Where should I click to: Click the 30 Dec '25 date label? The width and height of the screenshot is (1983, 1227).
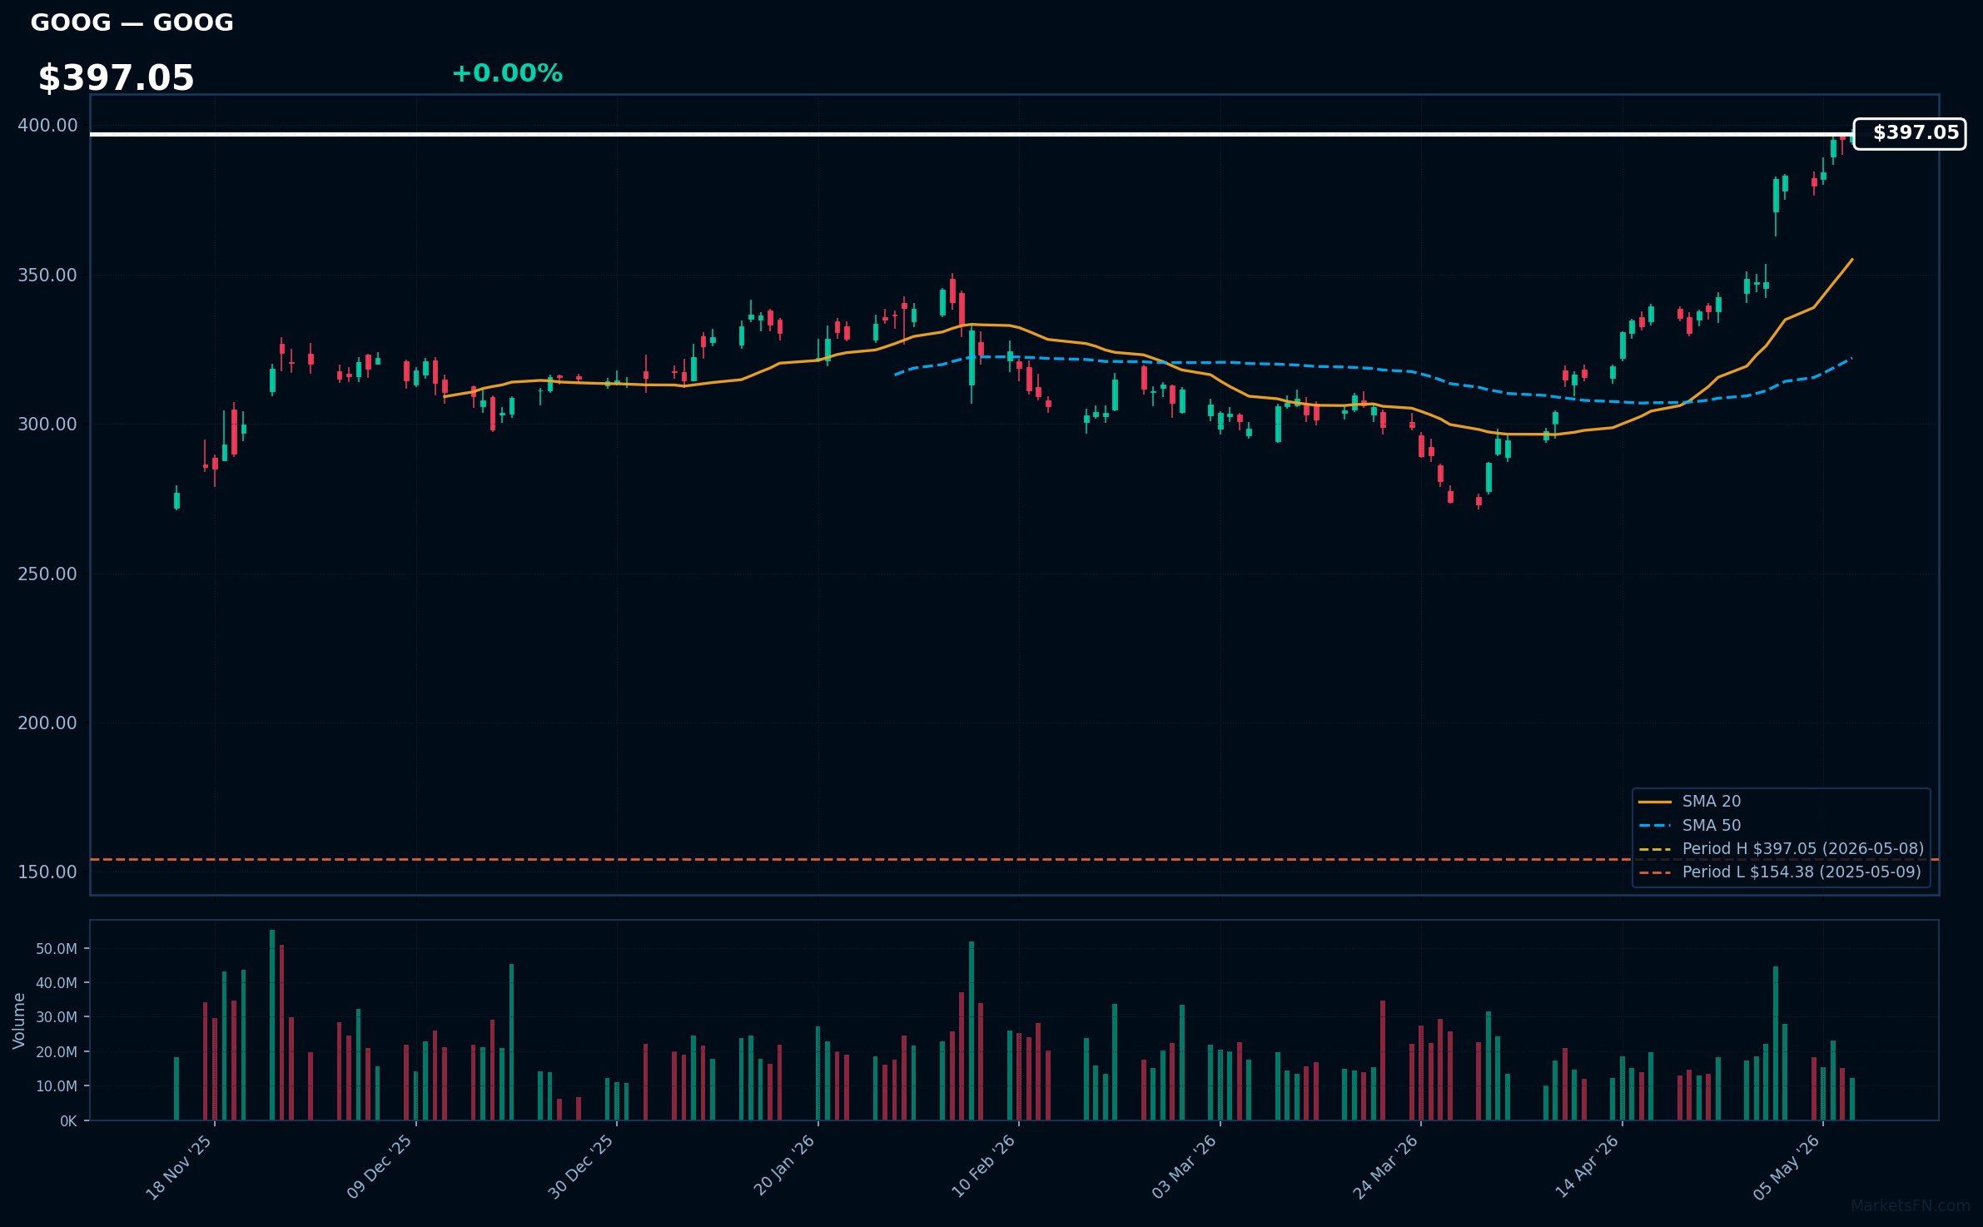(580, 1168)
